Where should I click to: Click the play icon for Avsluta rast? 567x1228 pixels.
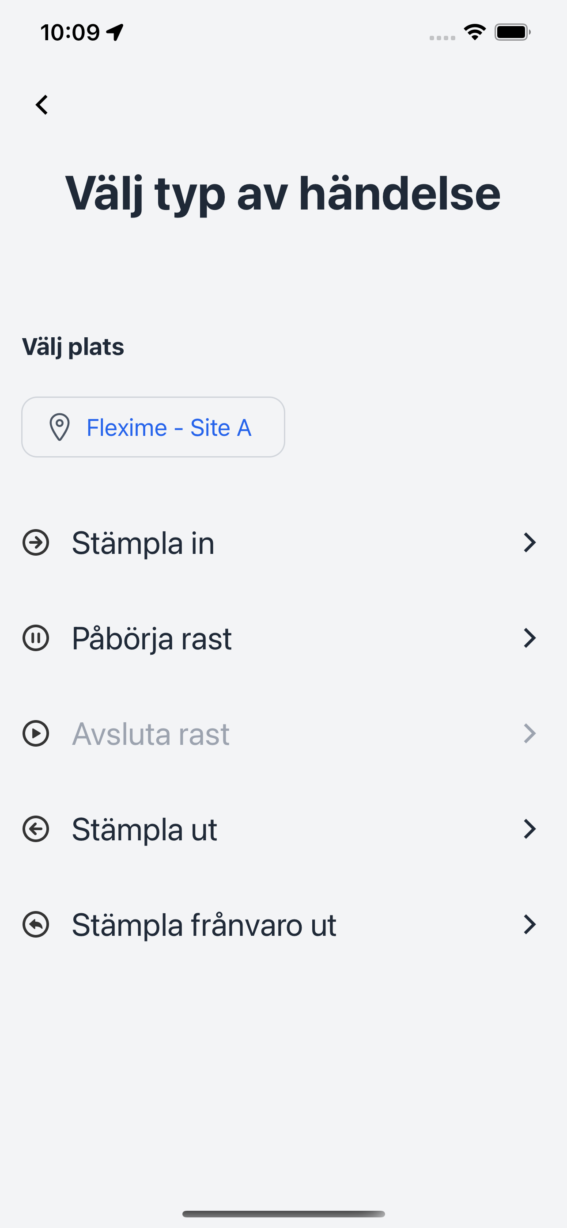pyautogui.click(x=36, y=733)
